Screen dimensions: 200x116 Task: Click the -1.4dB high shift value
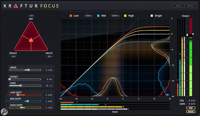click(48, 108)
